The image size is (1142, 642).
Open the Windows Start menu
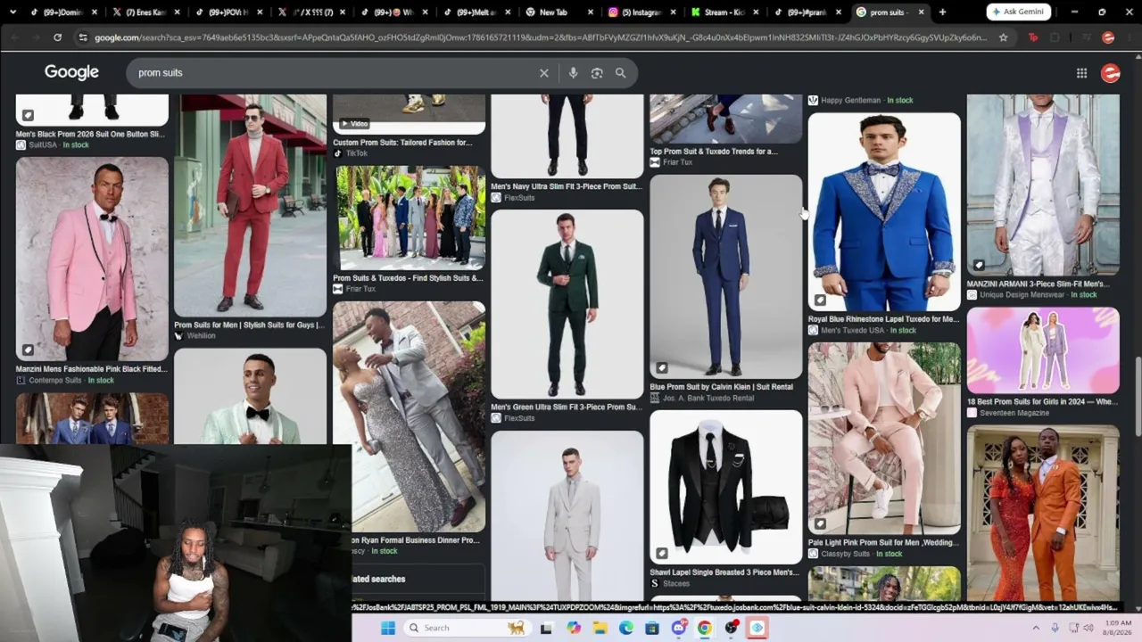[x=387, y=628]
